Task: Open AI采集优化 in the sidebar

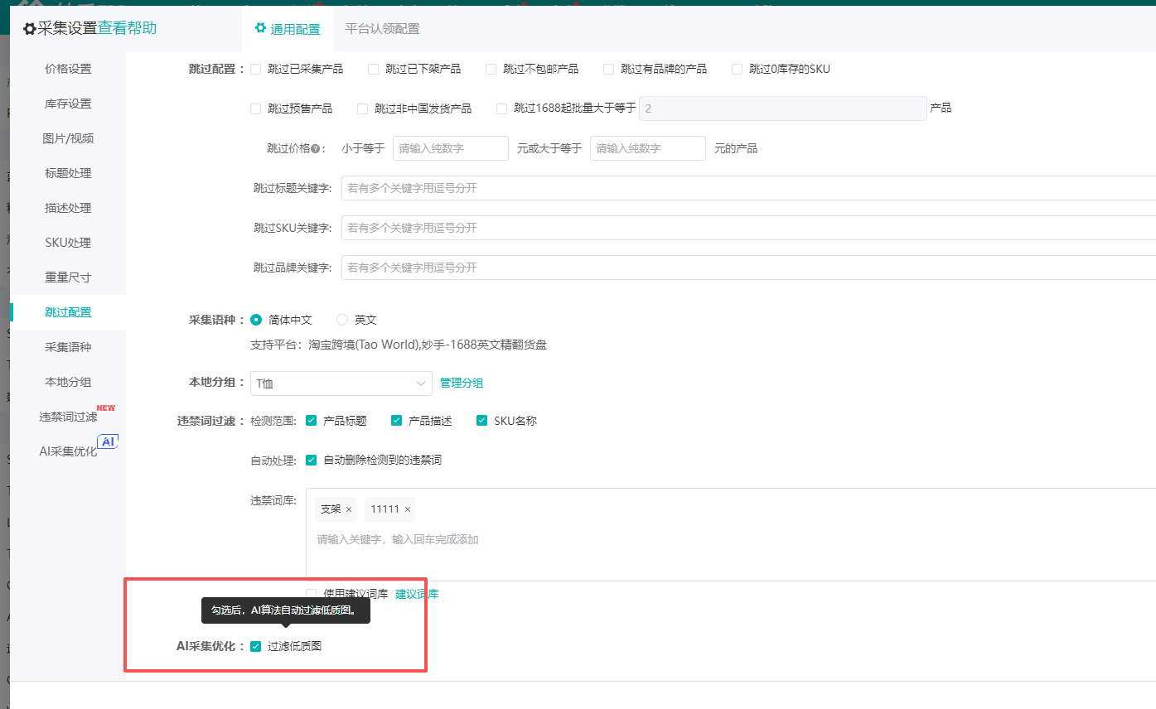Action: point(68,451)
